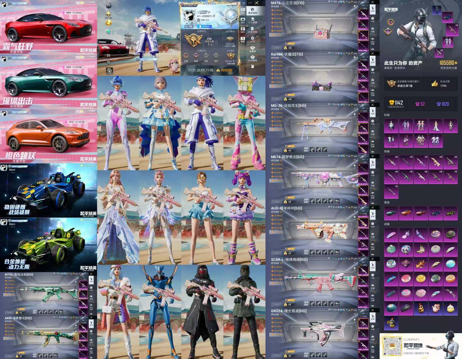Switch to 个人战绩 personal stats tab
This screenshot has width=462, height=359.
pyautogui.click(x=252, y=20)
